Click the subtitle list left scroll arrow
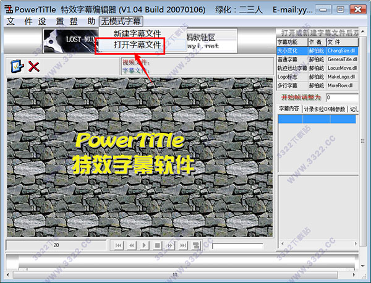 282,243
